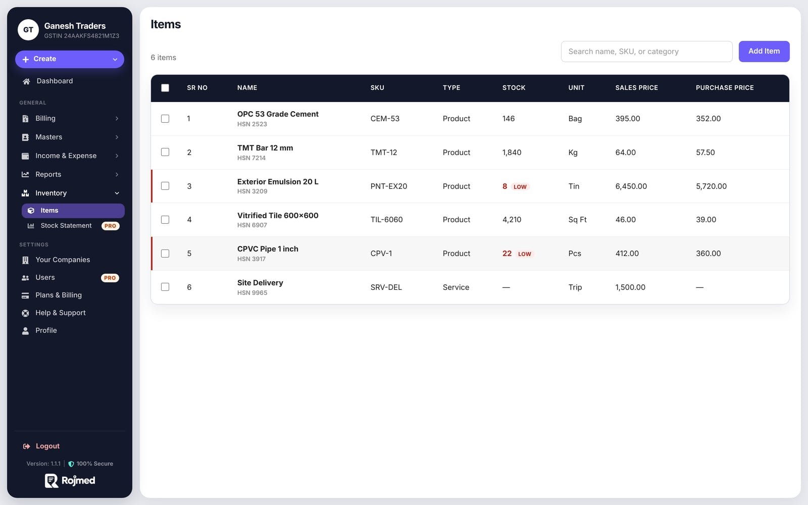Image resolution: width=808 pixels, height=505 pixels.
Task: Open the Create dropdown arrow
Action: click(x=115, y=60)
